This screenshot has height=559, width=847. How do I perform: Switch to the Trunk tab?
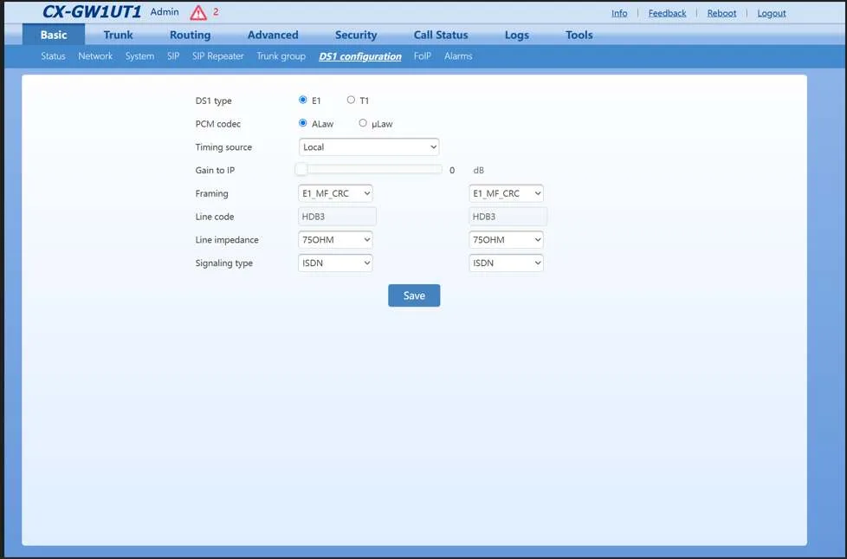pyautogui.click(x=119, y=35)
